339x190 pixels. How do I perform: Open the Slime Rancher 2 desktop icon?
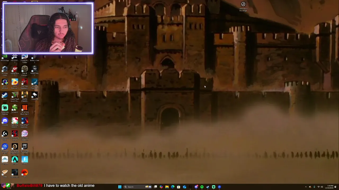tap(15, 84)
